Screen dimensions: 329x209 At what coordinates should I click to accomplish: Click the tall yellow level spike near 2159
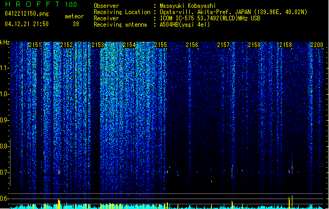coord(292,202)
